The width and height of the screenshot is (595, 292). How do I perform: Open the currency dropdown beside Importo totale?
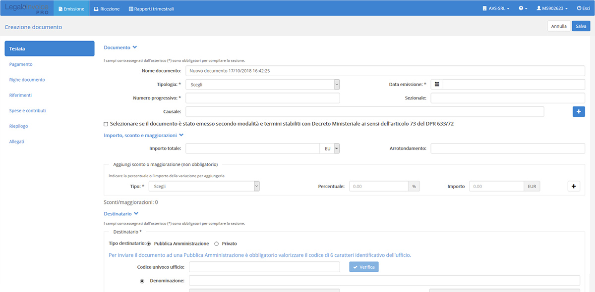(337, 148)
